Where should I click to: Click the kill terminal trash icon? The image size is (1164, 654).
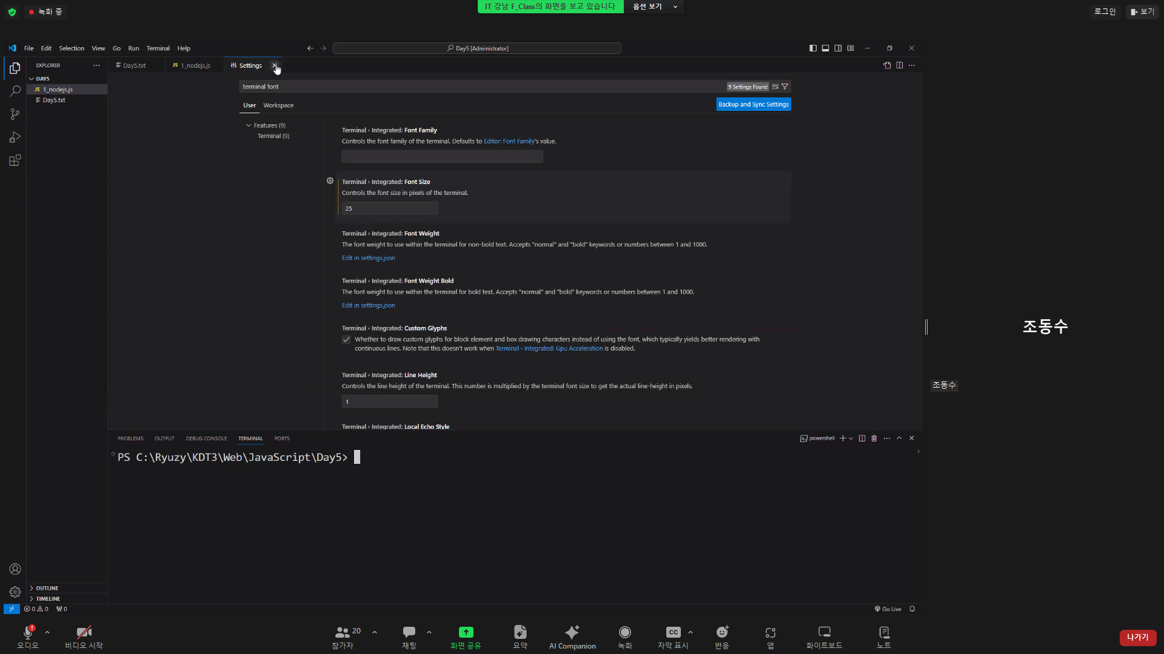[874, 438]
